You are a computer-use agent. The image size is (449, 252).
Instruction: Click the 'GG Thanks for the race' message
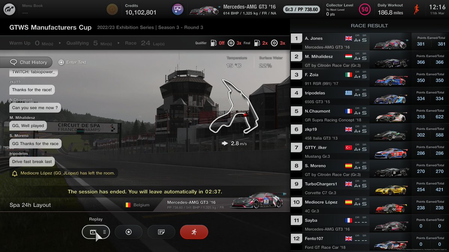35,144
